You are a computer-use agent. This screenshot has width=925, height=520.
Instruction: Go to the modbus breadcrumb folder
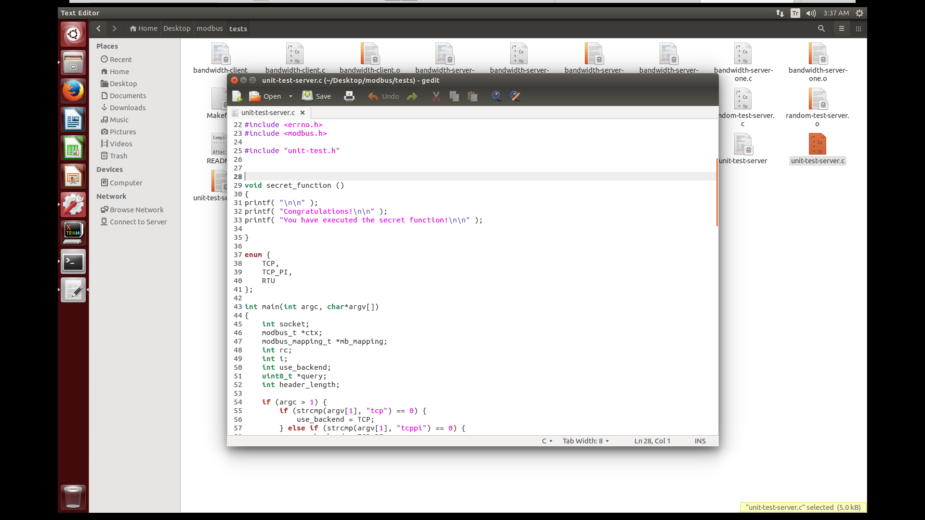click(210, 28)
